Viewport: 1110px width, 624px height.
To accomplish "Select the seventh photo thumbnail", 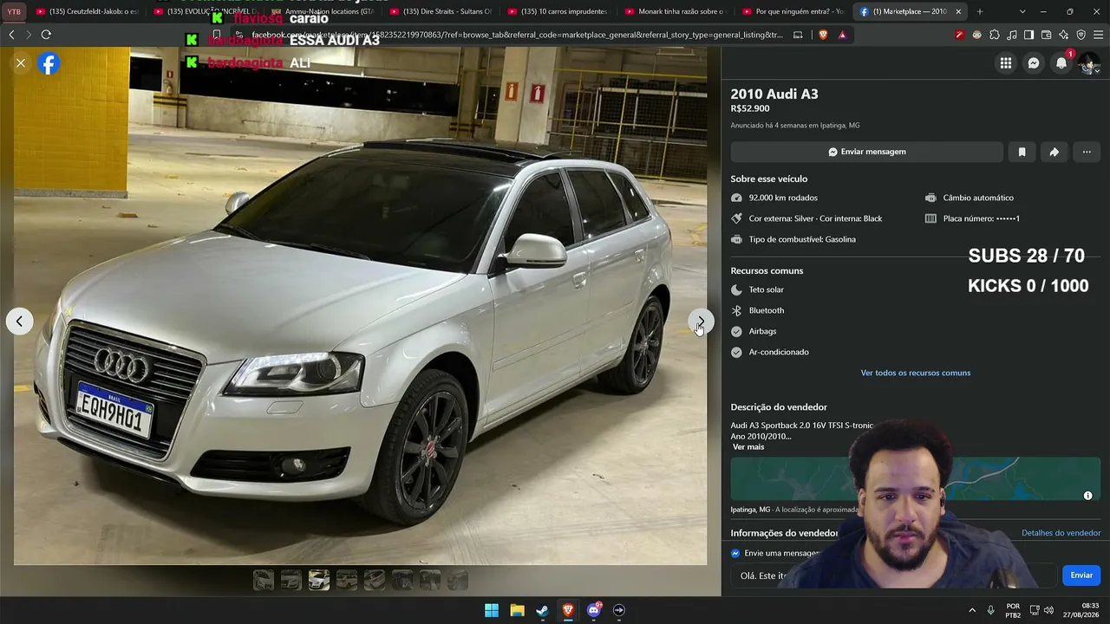I will pos(430,581).
